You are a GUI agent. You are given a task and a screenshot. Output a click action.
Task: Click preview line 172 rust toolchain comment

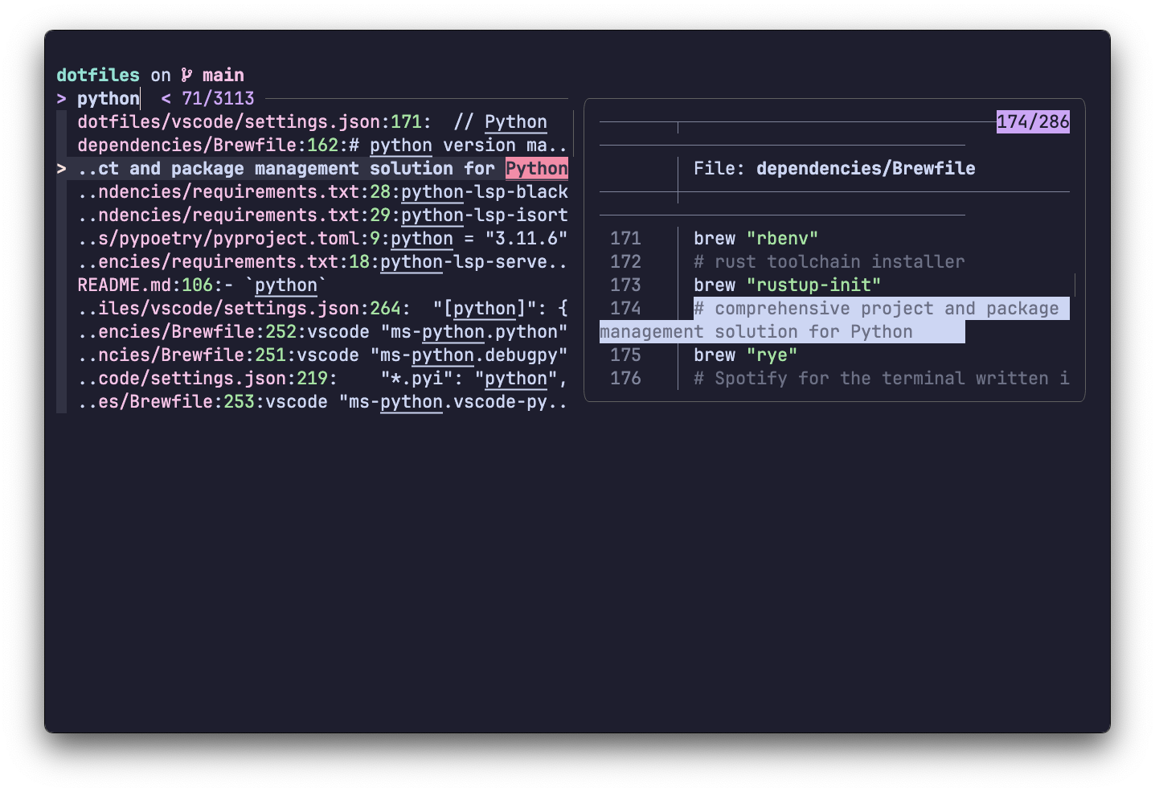pyautogui.click(x=829, y=261)
